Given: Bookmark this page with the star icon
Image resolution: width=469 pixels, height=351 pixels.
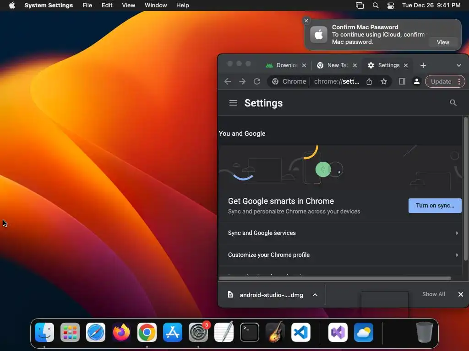Looking at the screenshot, I should (384, 81).
